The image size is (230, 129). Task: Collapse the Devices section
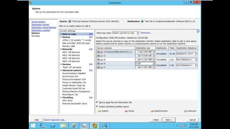(61, 37)
